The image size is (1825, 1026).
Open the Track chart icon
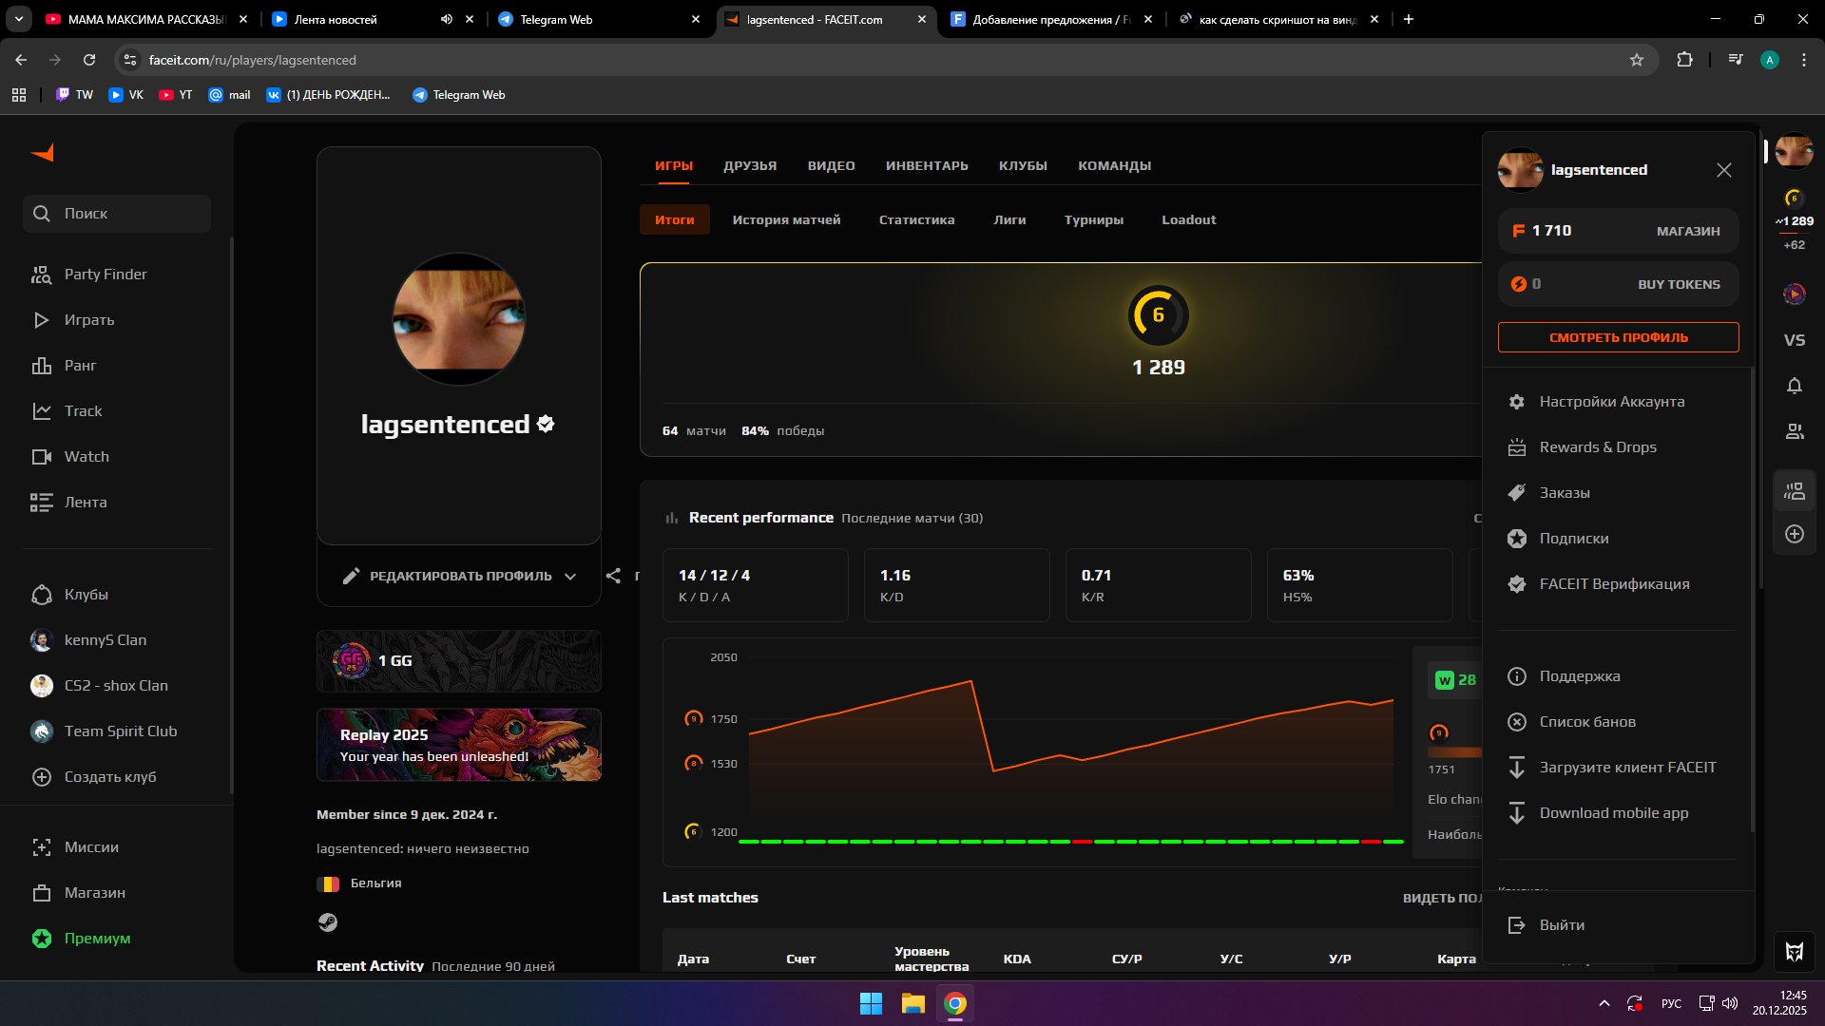42,410
